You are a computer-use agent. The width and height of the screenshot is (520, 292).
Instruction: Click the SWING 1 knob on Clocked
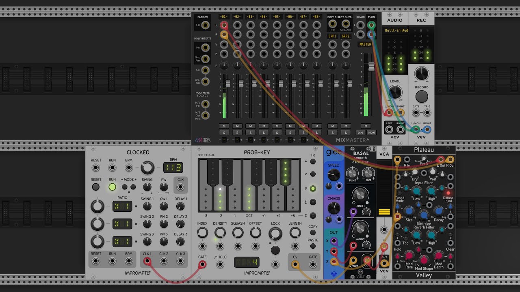pyautogui.click(x=147, y=207)
